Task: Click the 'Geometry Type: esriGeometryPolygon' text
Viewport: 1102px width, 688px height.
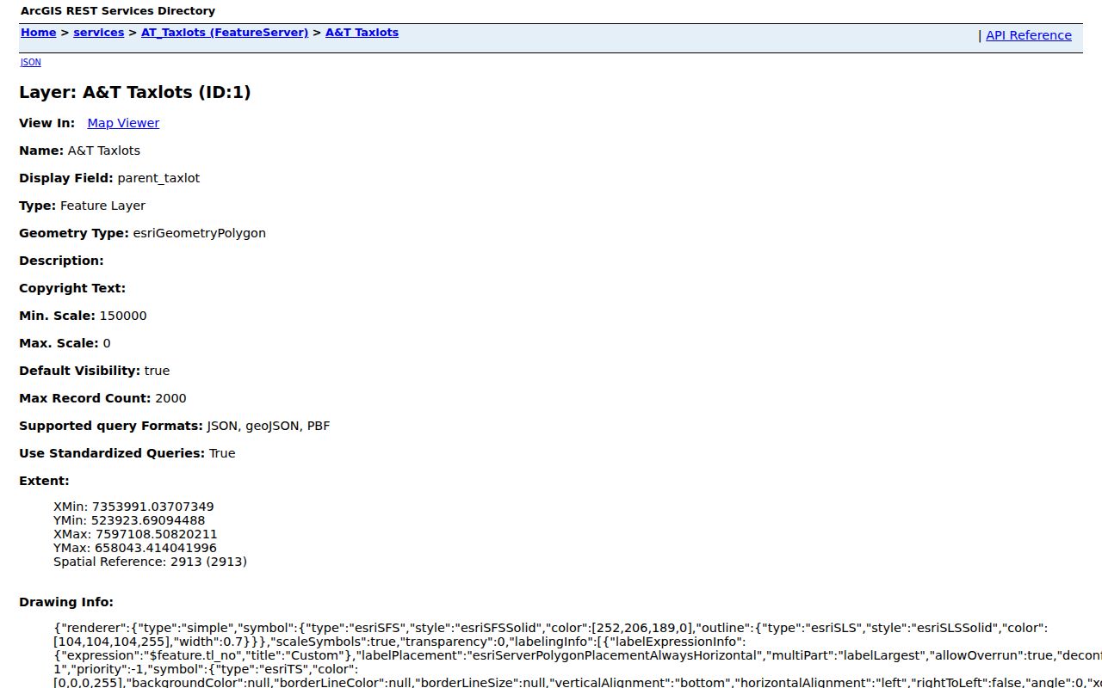Action: (x=142, y=233)
